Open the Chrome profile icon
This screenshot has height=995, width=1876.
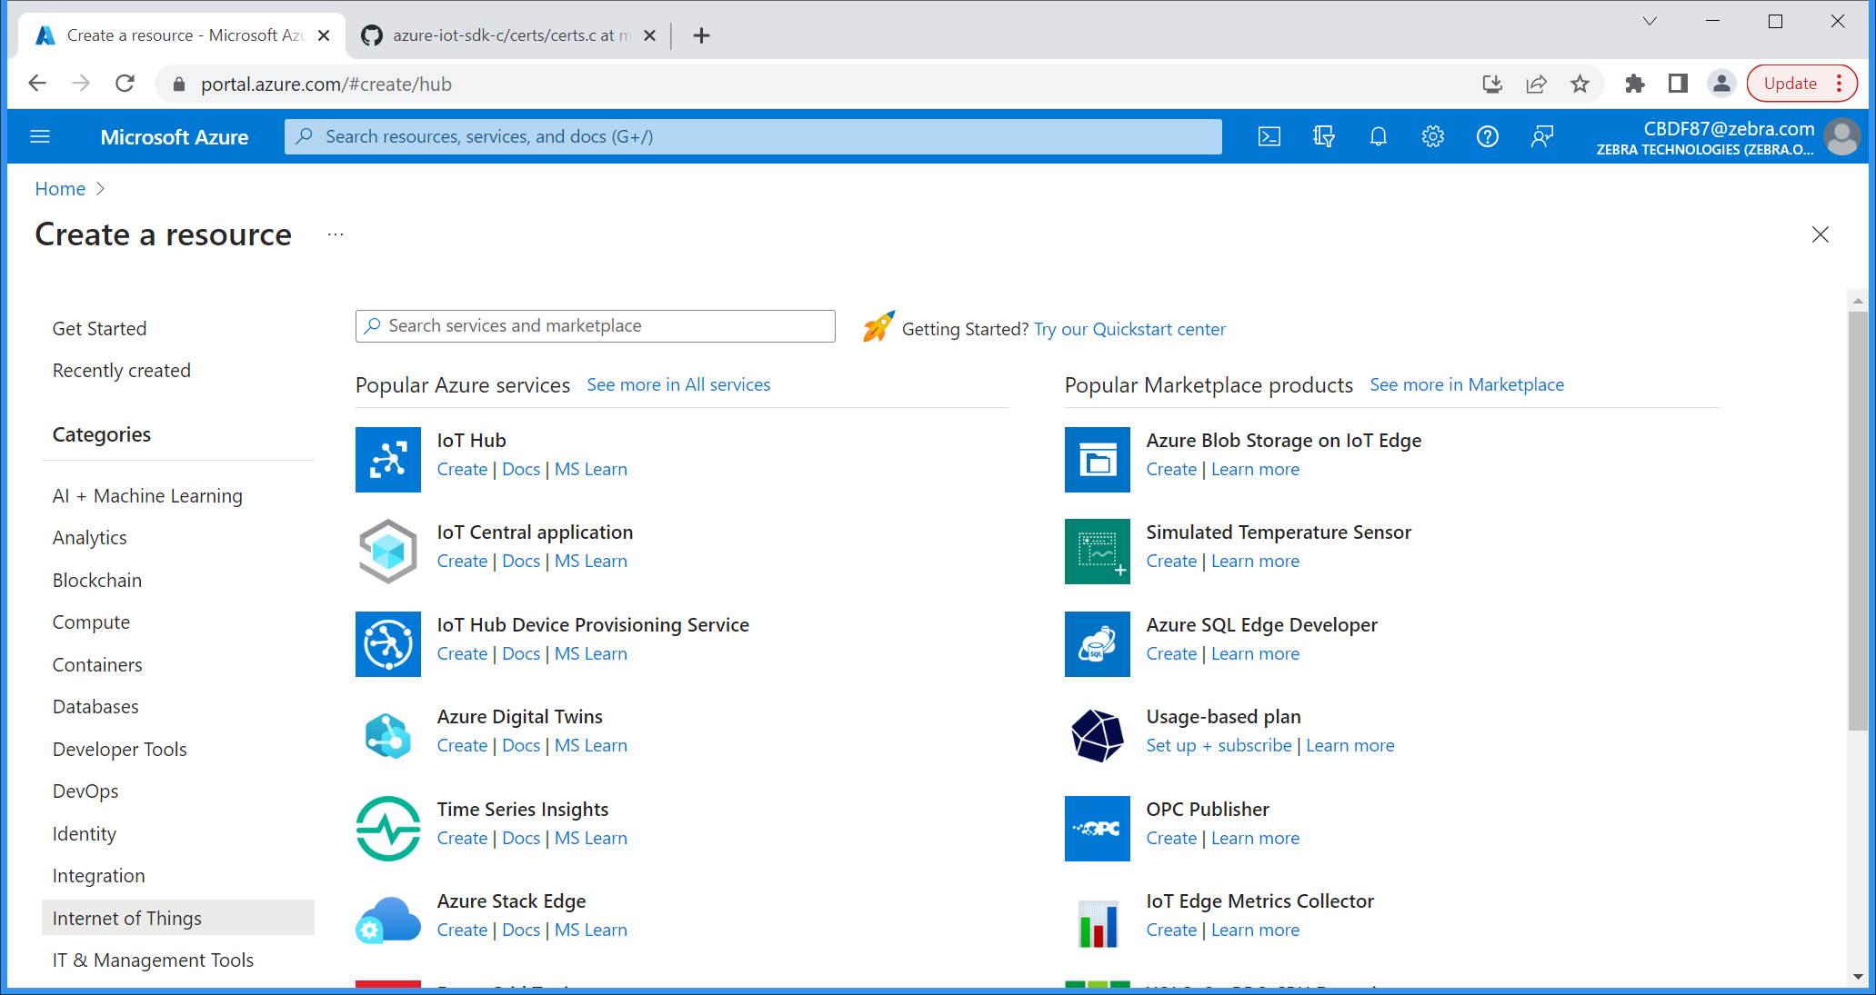click(x=1721, y=84)
